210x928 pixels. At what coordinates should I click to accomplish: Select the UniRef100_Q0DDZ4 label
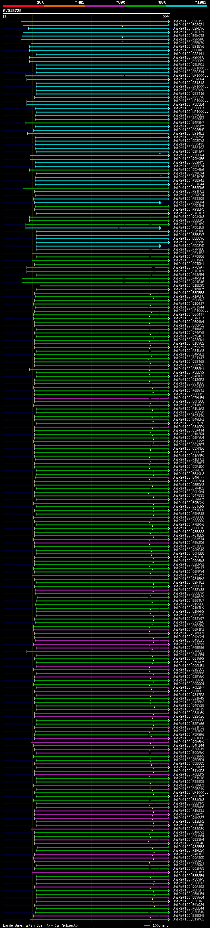click(x=188, y=166)
